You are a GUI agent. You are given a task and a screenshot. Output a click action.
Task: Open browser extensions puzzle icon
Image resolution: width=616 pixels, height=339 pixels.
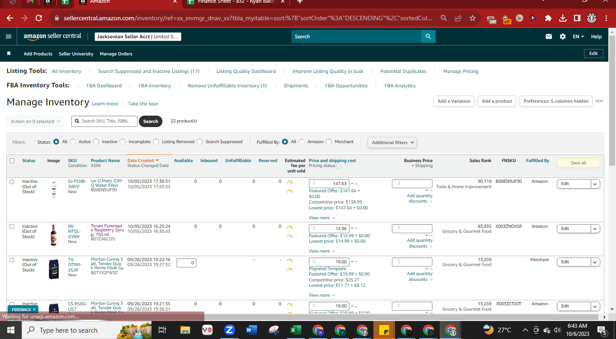pyautogui.click(x=548, y=18)
